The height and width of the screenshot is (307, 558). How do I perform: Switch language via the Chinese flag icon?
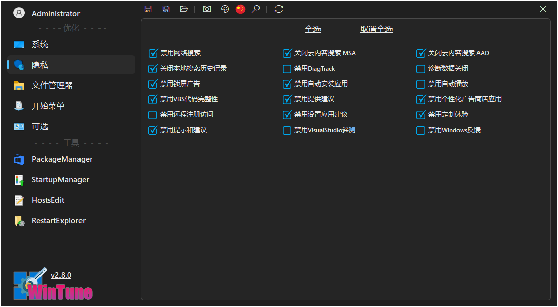click(241, 9)
